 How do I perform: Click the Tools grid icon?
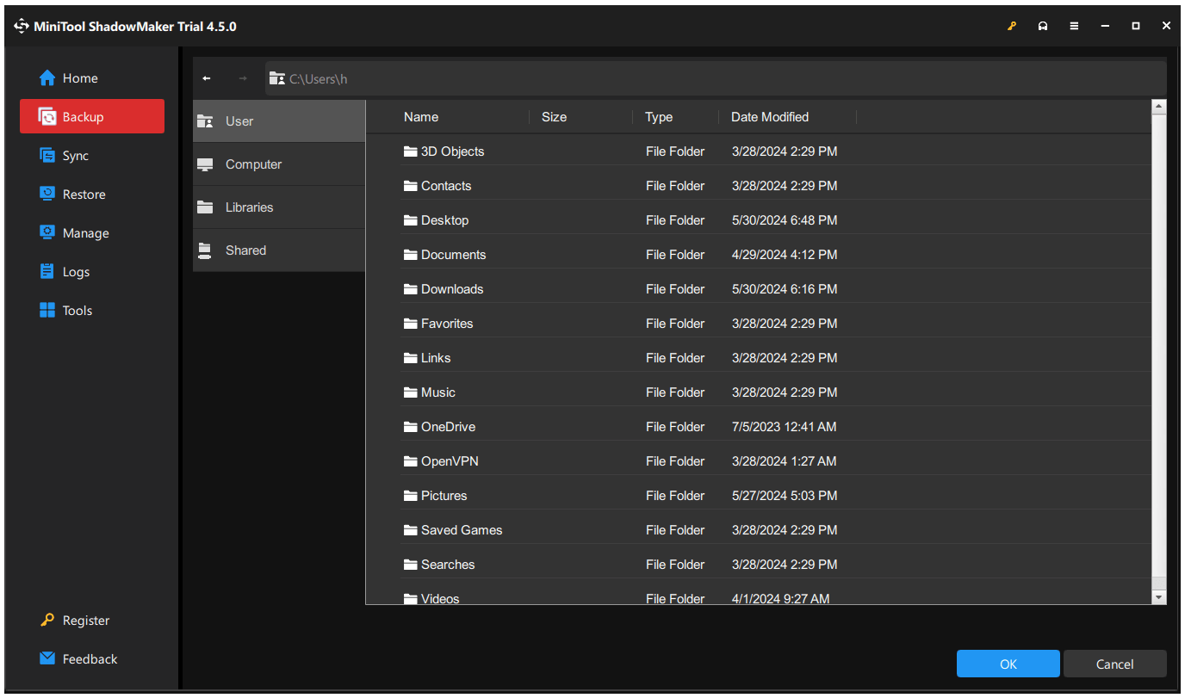(47, 311)
